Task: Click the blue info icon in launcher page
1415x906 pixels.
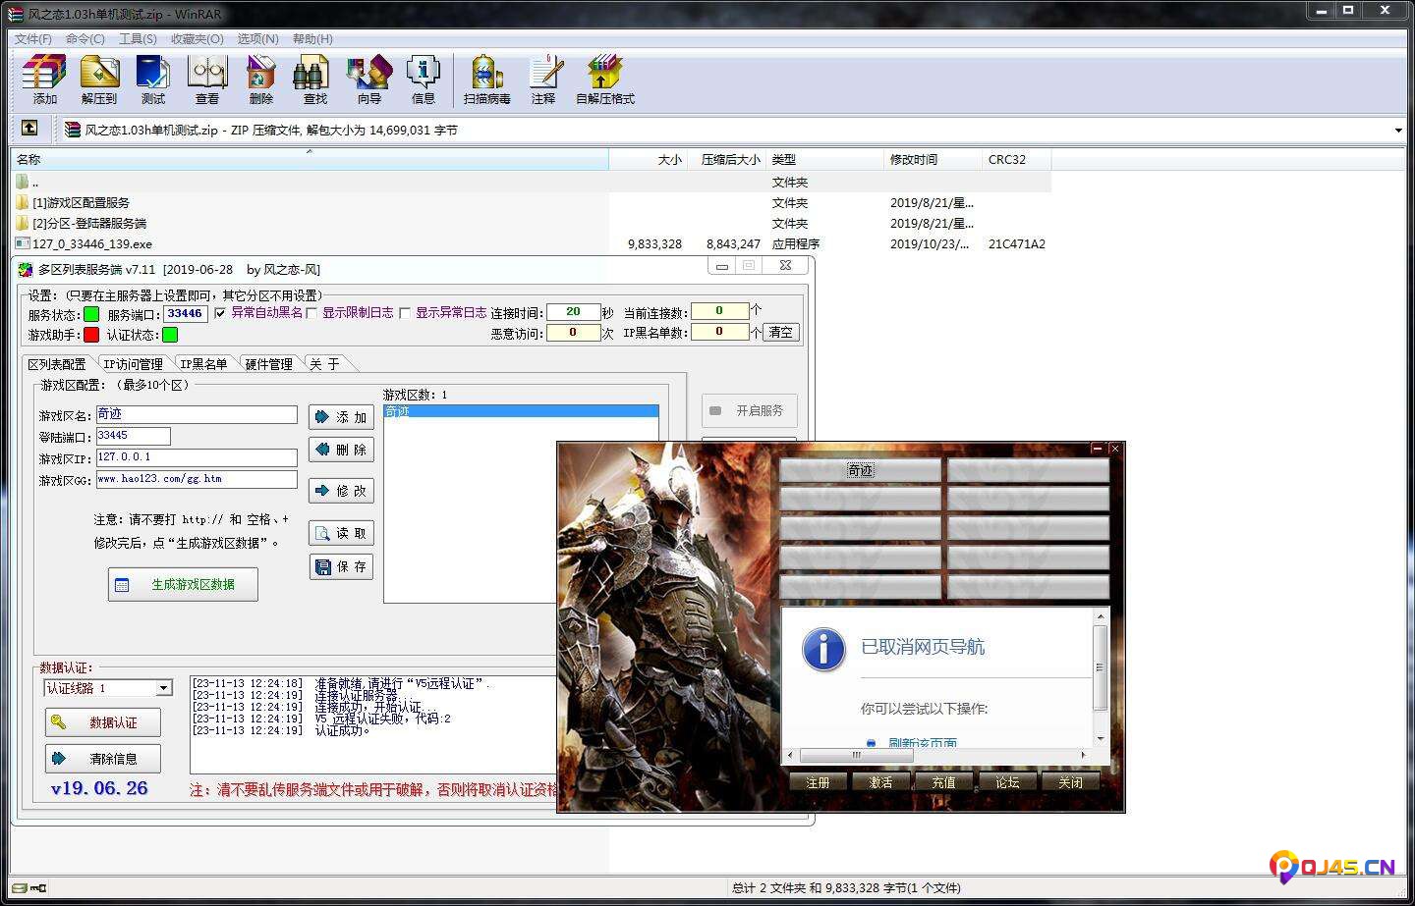Action: [823, 649]
